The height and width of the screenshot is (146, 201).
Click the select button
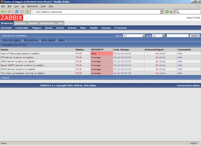pos(195,36)
